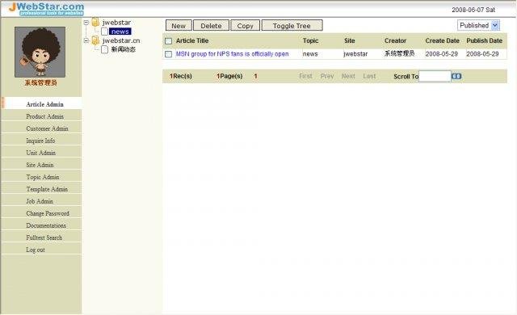517x315 pixels.
Task: Click the 2008-06-07 Sat date text
Action: pos(473,10)
